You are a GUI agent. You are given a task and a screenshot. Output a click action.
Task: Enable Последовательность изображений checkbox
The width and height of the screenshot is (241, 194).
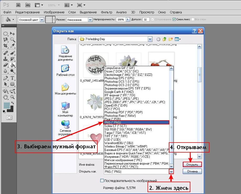(x=102, y=180)
